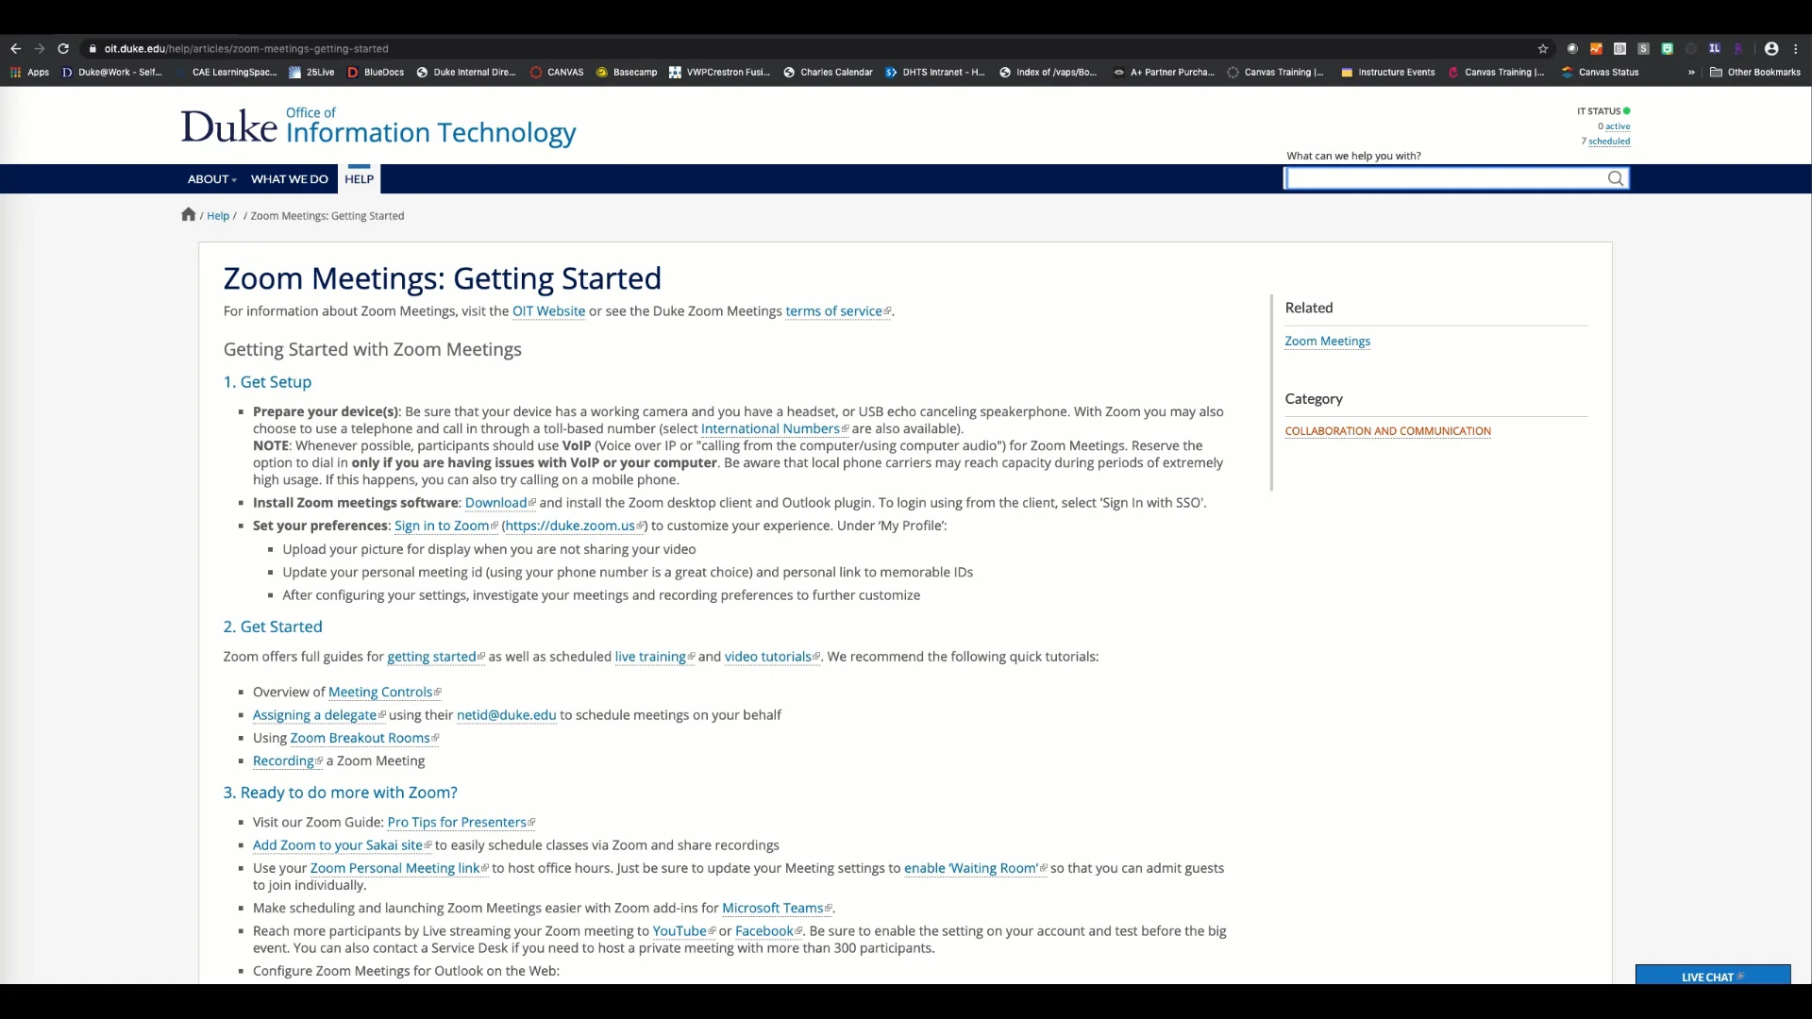This screenshot has width=1812, height=1019.
Task: Click the browser back arrow
Action: (x=15, y=49)
